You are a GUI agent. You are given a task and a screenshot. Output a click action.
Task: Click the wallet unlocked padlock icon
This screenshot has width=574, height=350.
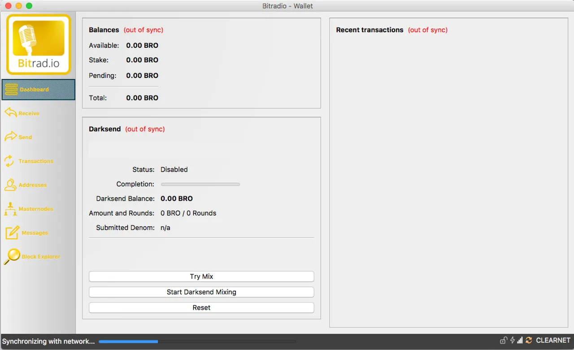pyautogui.click(x=504, y=341)
